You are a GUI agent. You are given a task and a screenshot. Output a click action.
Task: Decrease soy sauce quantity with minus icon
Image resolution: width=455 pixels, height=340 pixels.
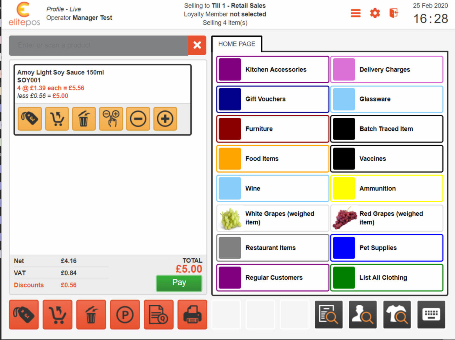point(138,119)
